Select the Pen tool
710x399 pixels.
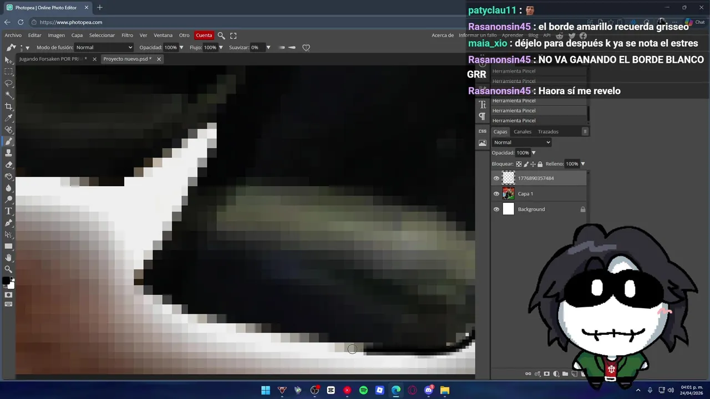[9, 223]
